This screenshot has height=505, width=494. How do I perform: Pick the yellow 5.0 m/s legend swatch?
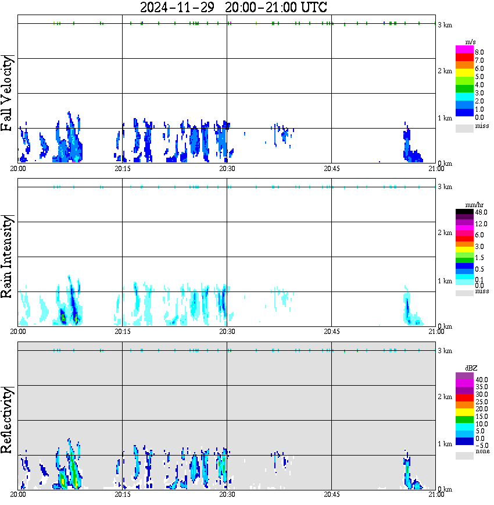[x=464, y=74]
